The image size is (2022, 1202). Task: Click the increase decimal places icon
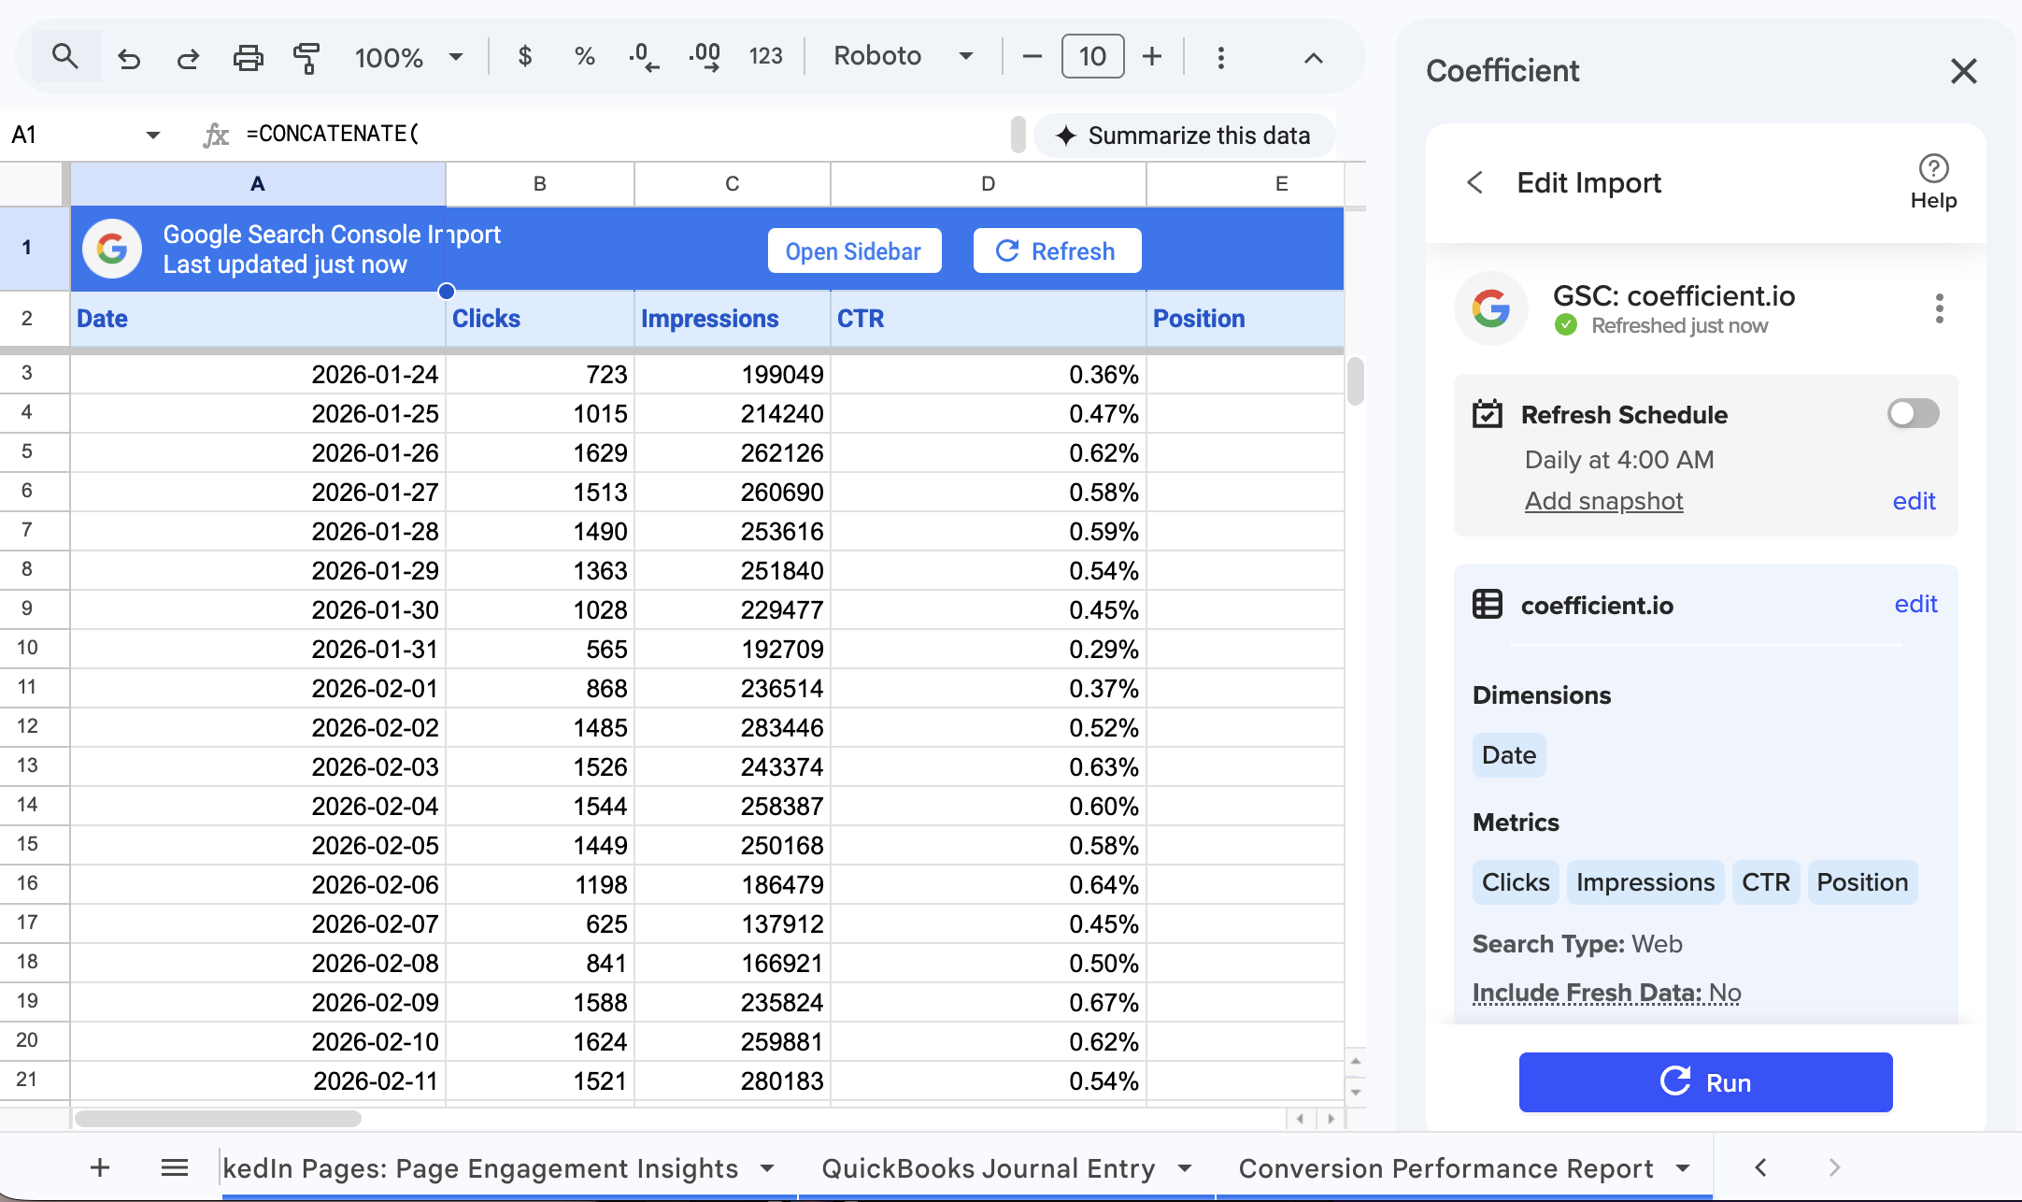pos(705,57)
